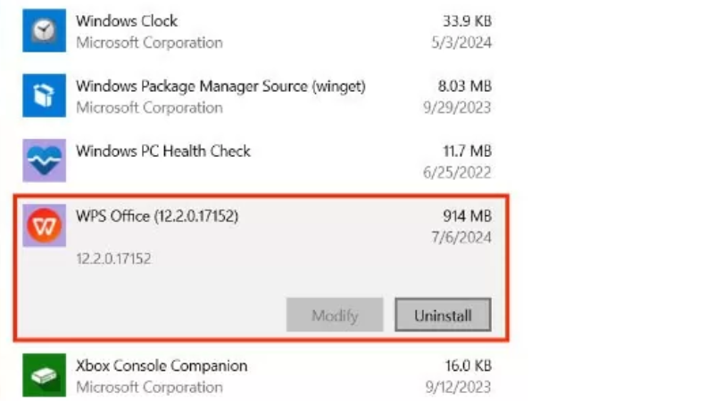
Task: Select the Windows Clock entry name
Action: pos(127,20)
